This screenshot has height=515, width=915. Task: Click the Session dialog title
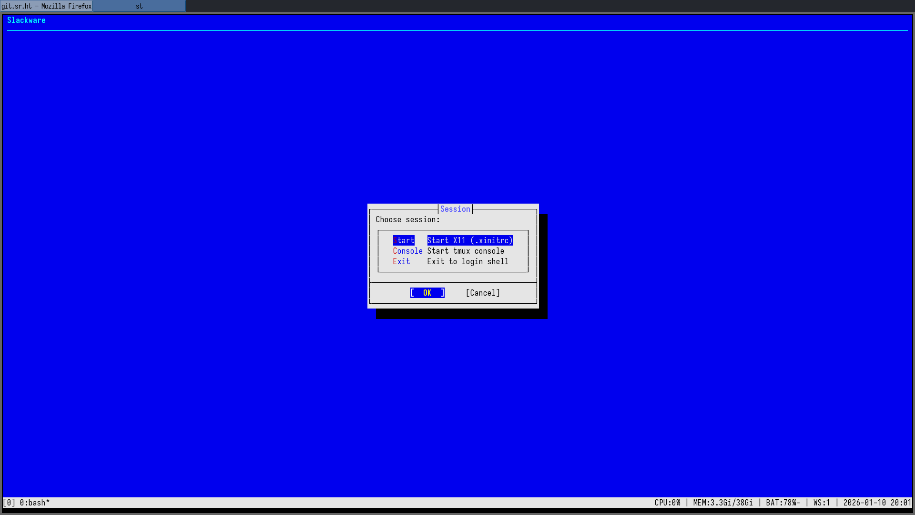click(x=455, y=209)
